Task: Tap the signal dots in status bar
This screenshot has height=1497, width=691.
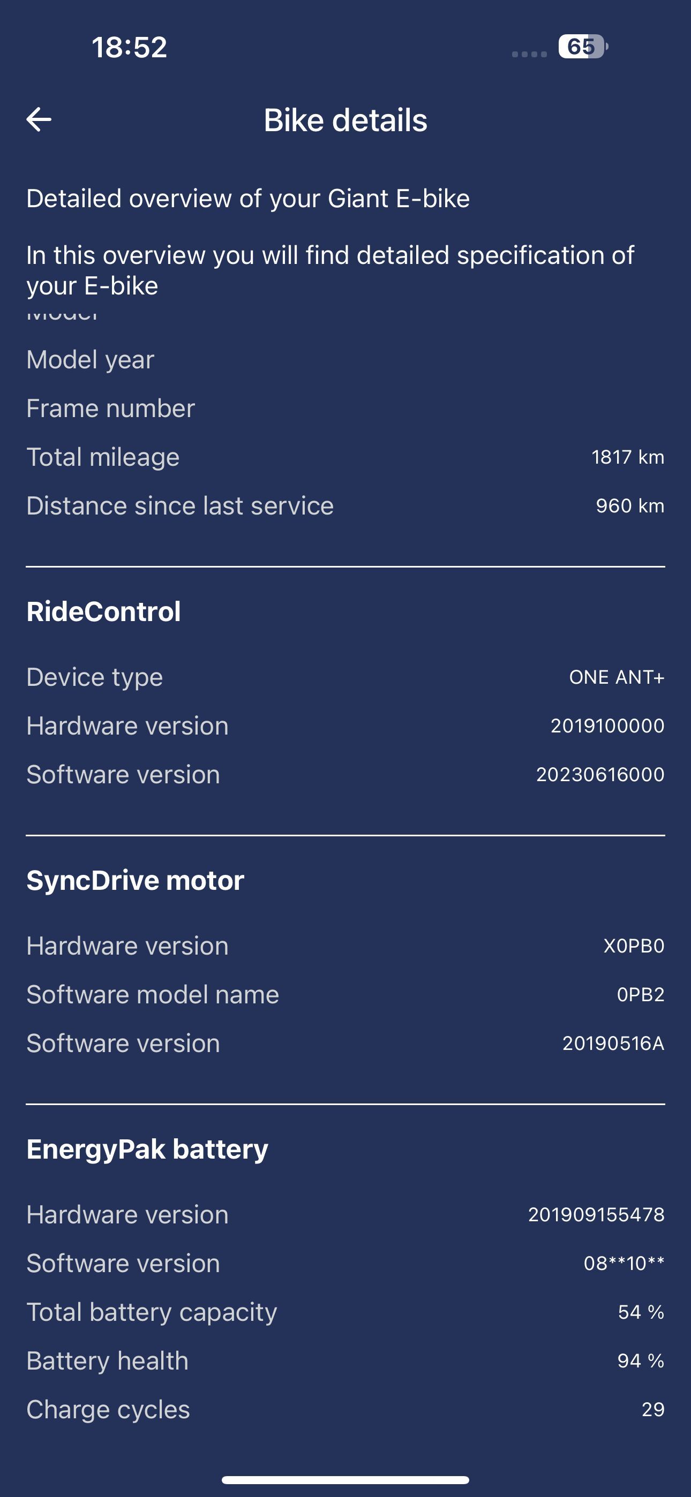Action: [529, 54]
